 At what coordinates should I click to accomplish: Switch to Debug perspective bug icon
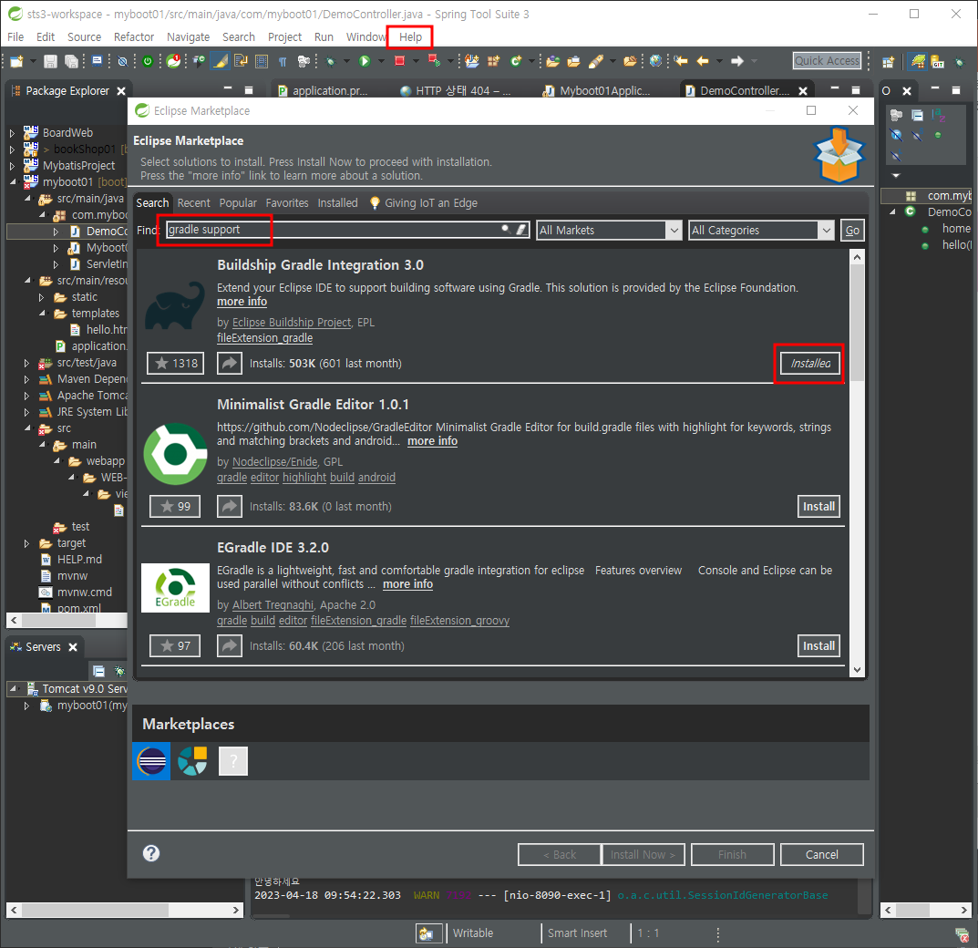click(960, 62)
